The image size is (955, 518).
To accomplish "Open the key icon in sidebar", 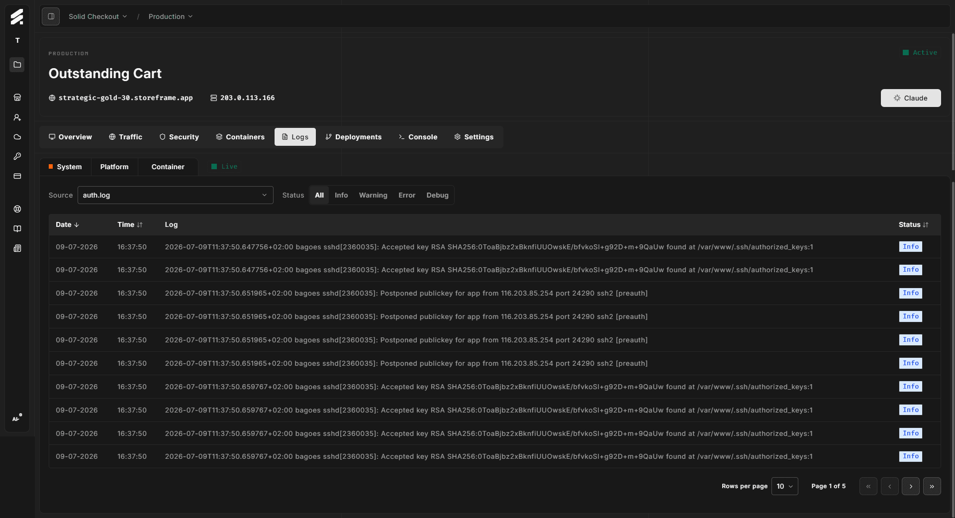I will 17,156.
